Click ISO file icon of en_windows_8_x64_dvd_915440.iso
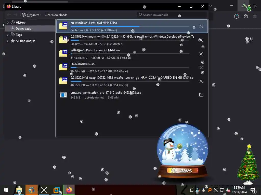Viewport: 261px width, 195px height. coord(63,26)
